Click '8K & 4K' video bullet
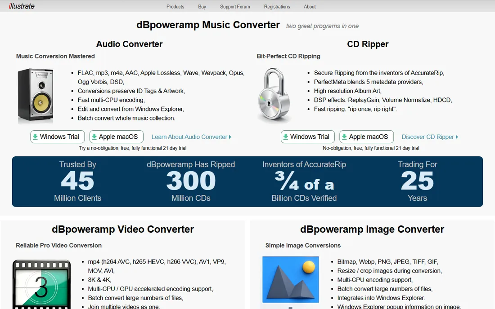 click(99, 280)
